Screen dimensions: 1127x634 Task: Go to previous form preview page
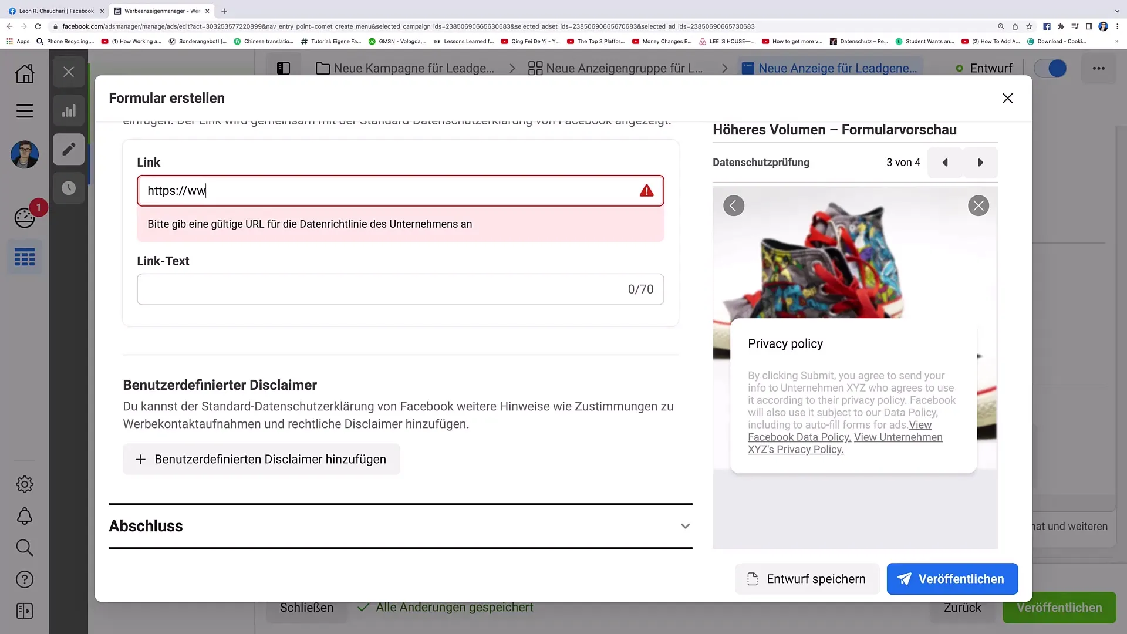pyautogui.click(x=945, y=163)
